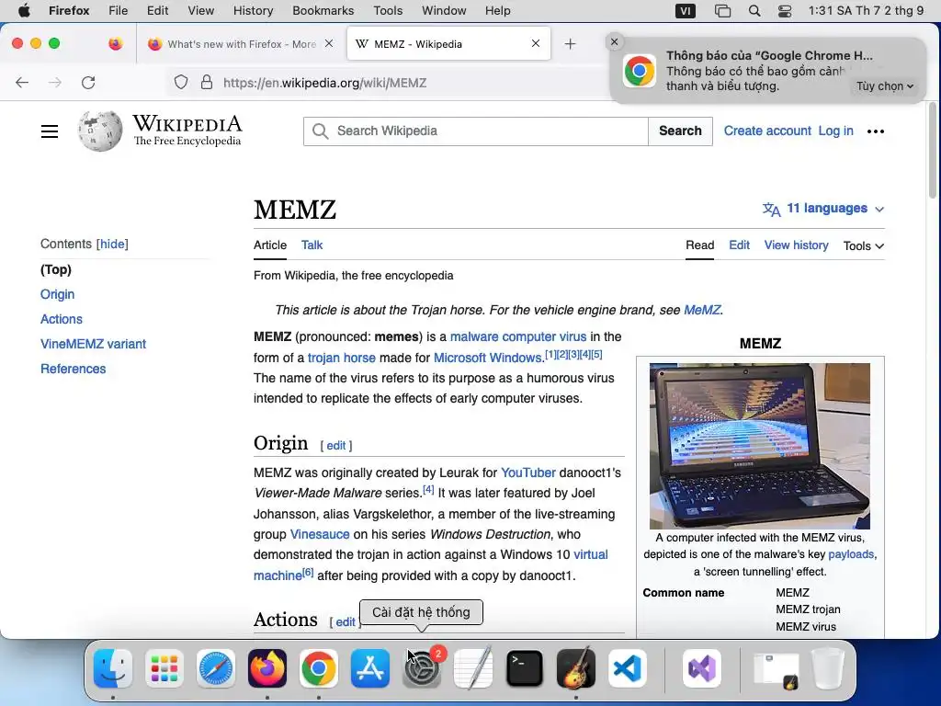Open Visual Studio Code from the Dock

(628, 668)
